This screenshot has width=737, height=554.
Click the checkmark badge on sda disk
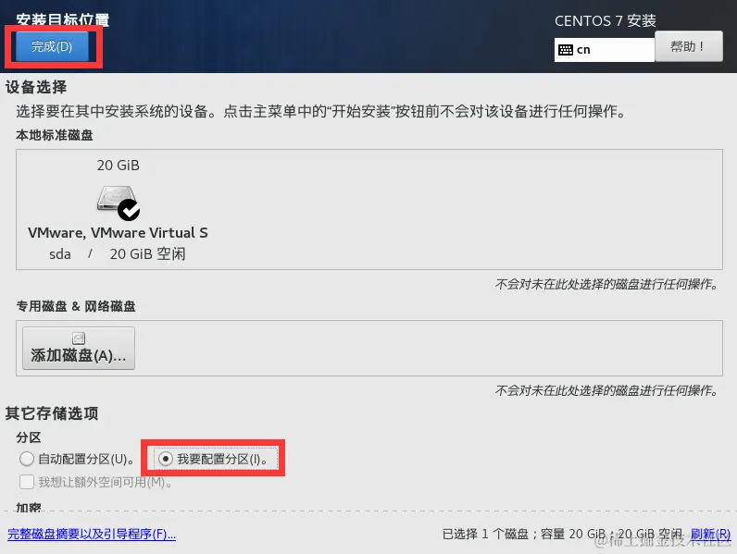pyautogui.click(x=129, y=210)
